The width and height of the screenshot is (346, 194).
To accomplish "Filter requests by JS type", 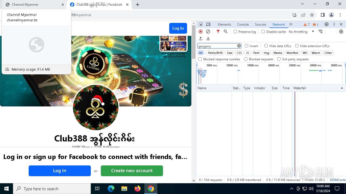I will point(247,53).
